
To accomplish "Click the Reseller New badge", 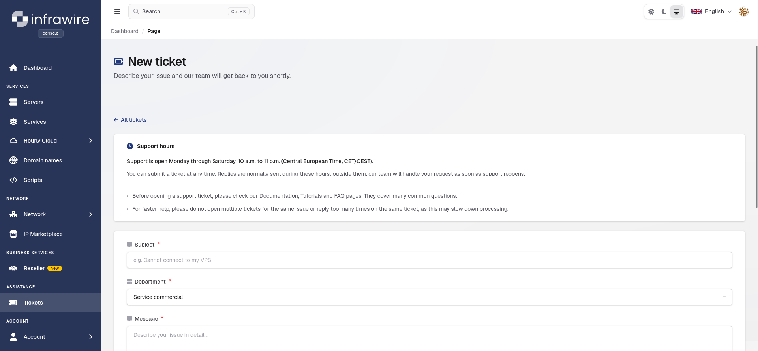I will (54, 268).
